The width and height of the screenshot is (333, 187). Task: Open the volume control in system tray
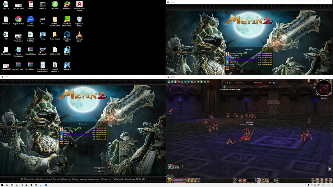(312, 185)
